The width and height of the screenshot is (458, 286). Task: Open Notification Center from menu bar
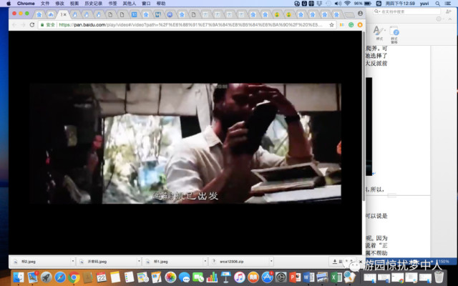pos(449,4)
